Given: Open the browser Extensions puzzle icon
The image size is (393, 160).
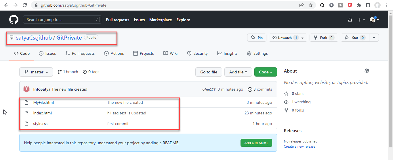Looking at the screenshot, I should point(359,5).
